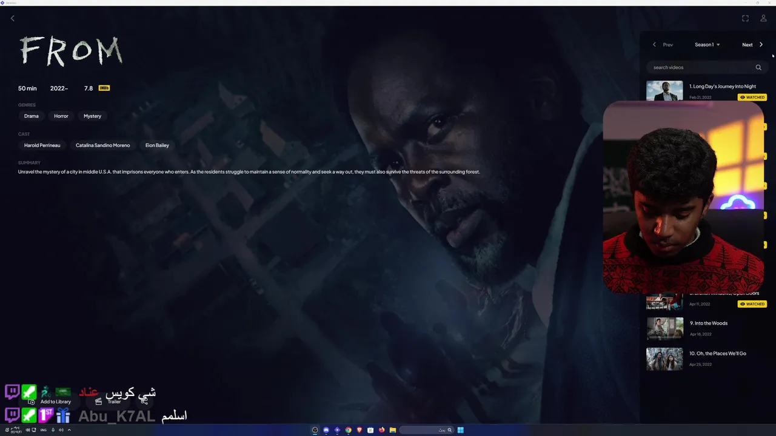Click the Windows Start button
Screen dimensions: 776x436
461,430
